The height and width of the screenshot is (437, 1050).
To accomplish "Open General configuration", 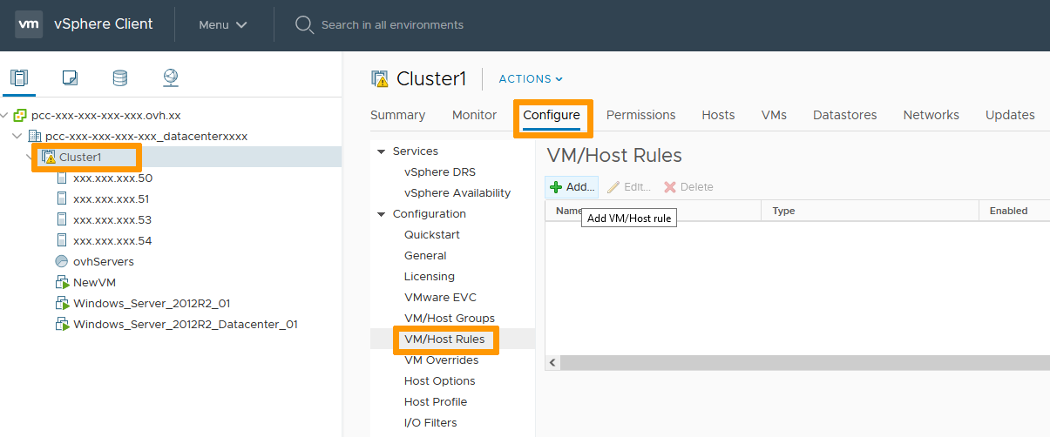I will pos(425,256).
